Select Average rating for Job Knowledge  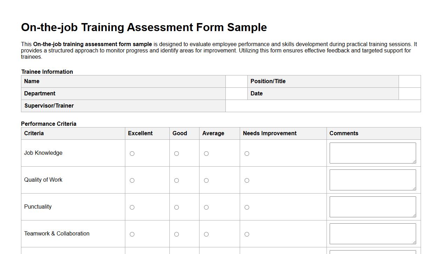(206, 153)
